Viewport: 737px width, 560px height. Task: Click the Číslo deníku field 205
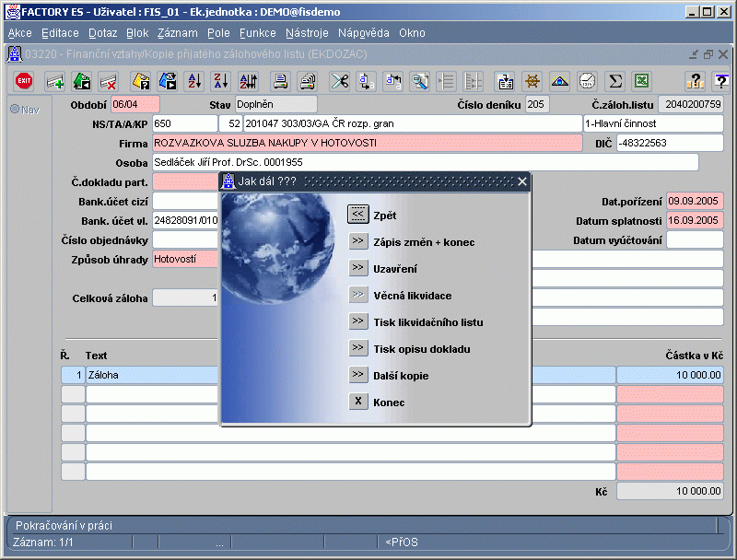(x=537, y=104)
